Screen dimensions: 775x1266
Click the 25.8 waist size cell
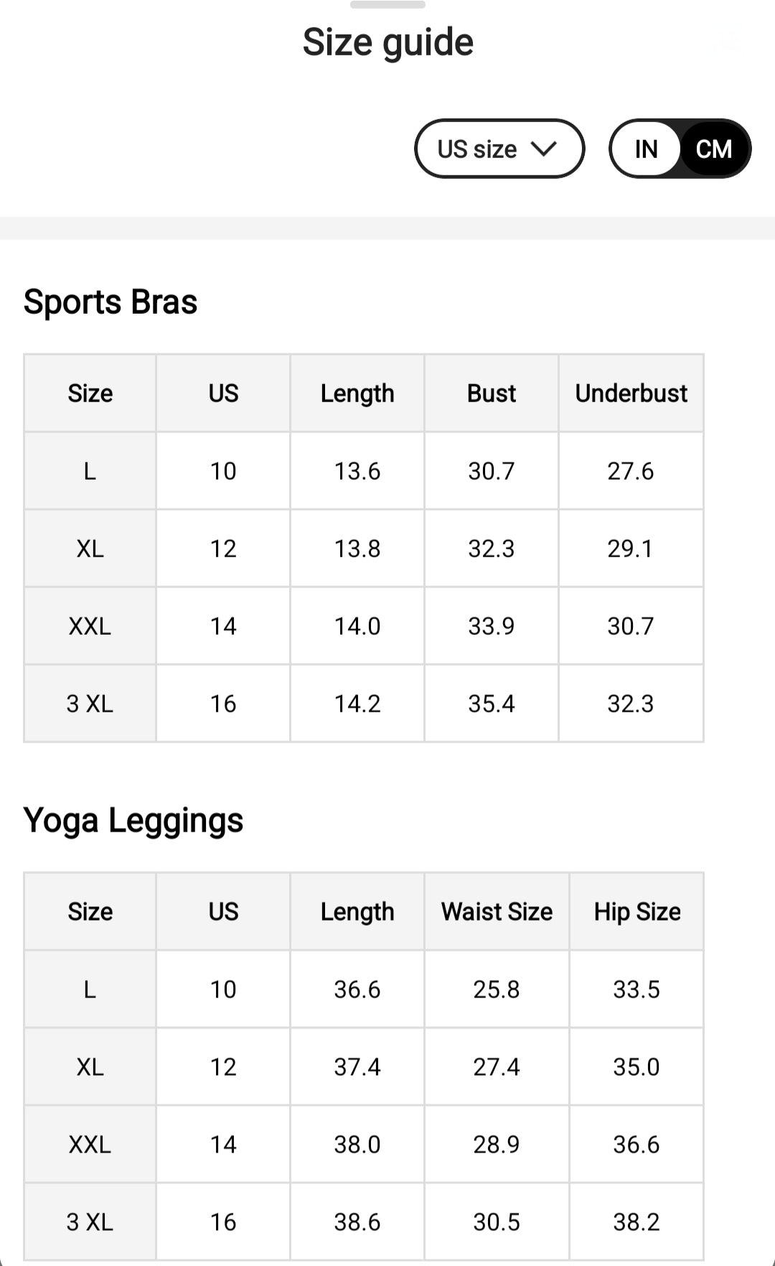[497, 990]
